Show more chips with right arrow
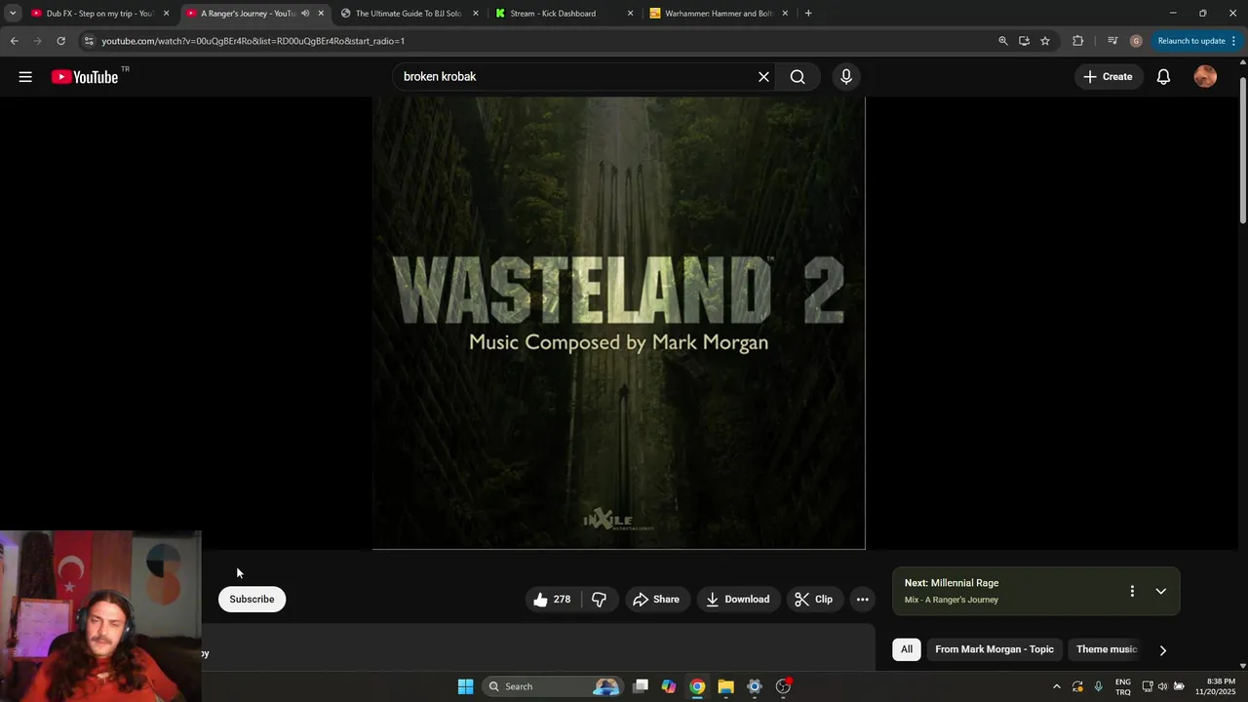 point(1162,650)
